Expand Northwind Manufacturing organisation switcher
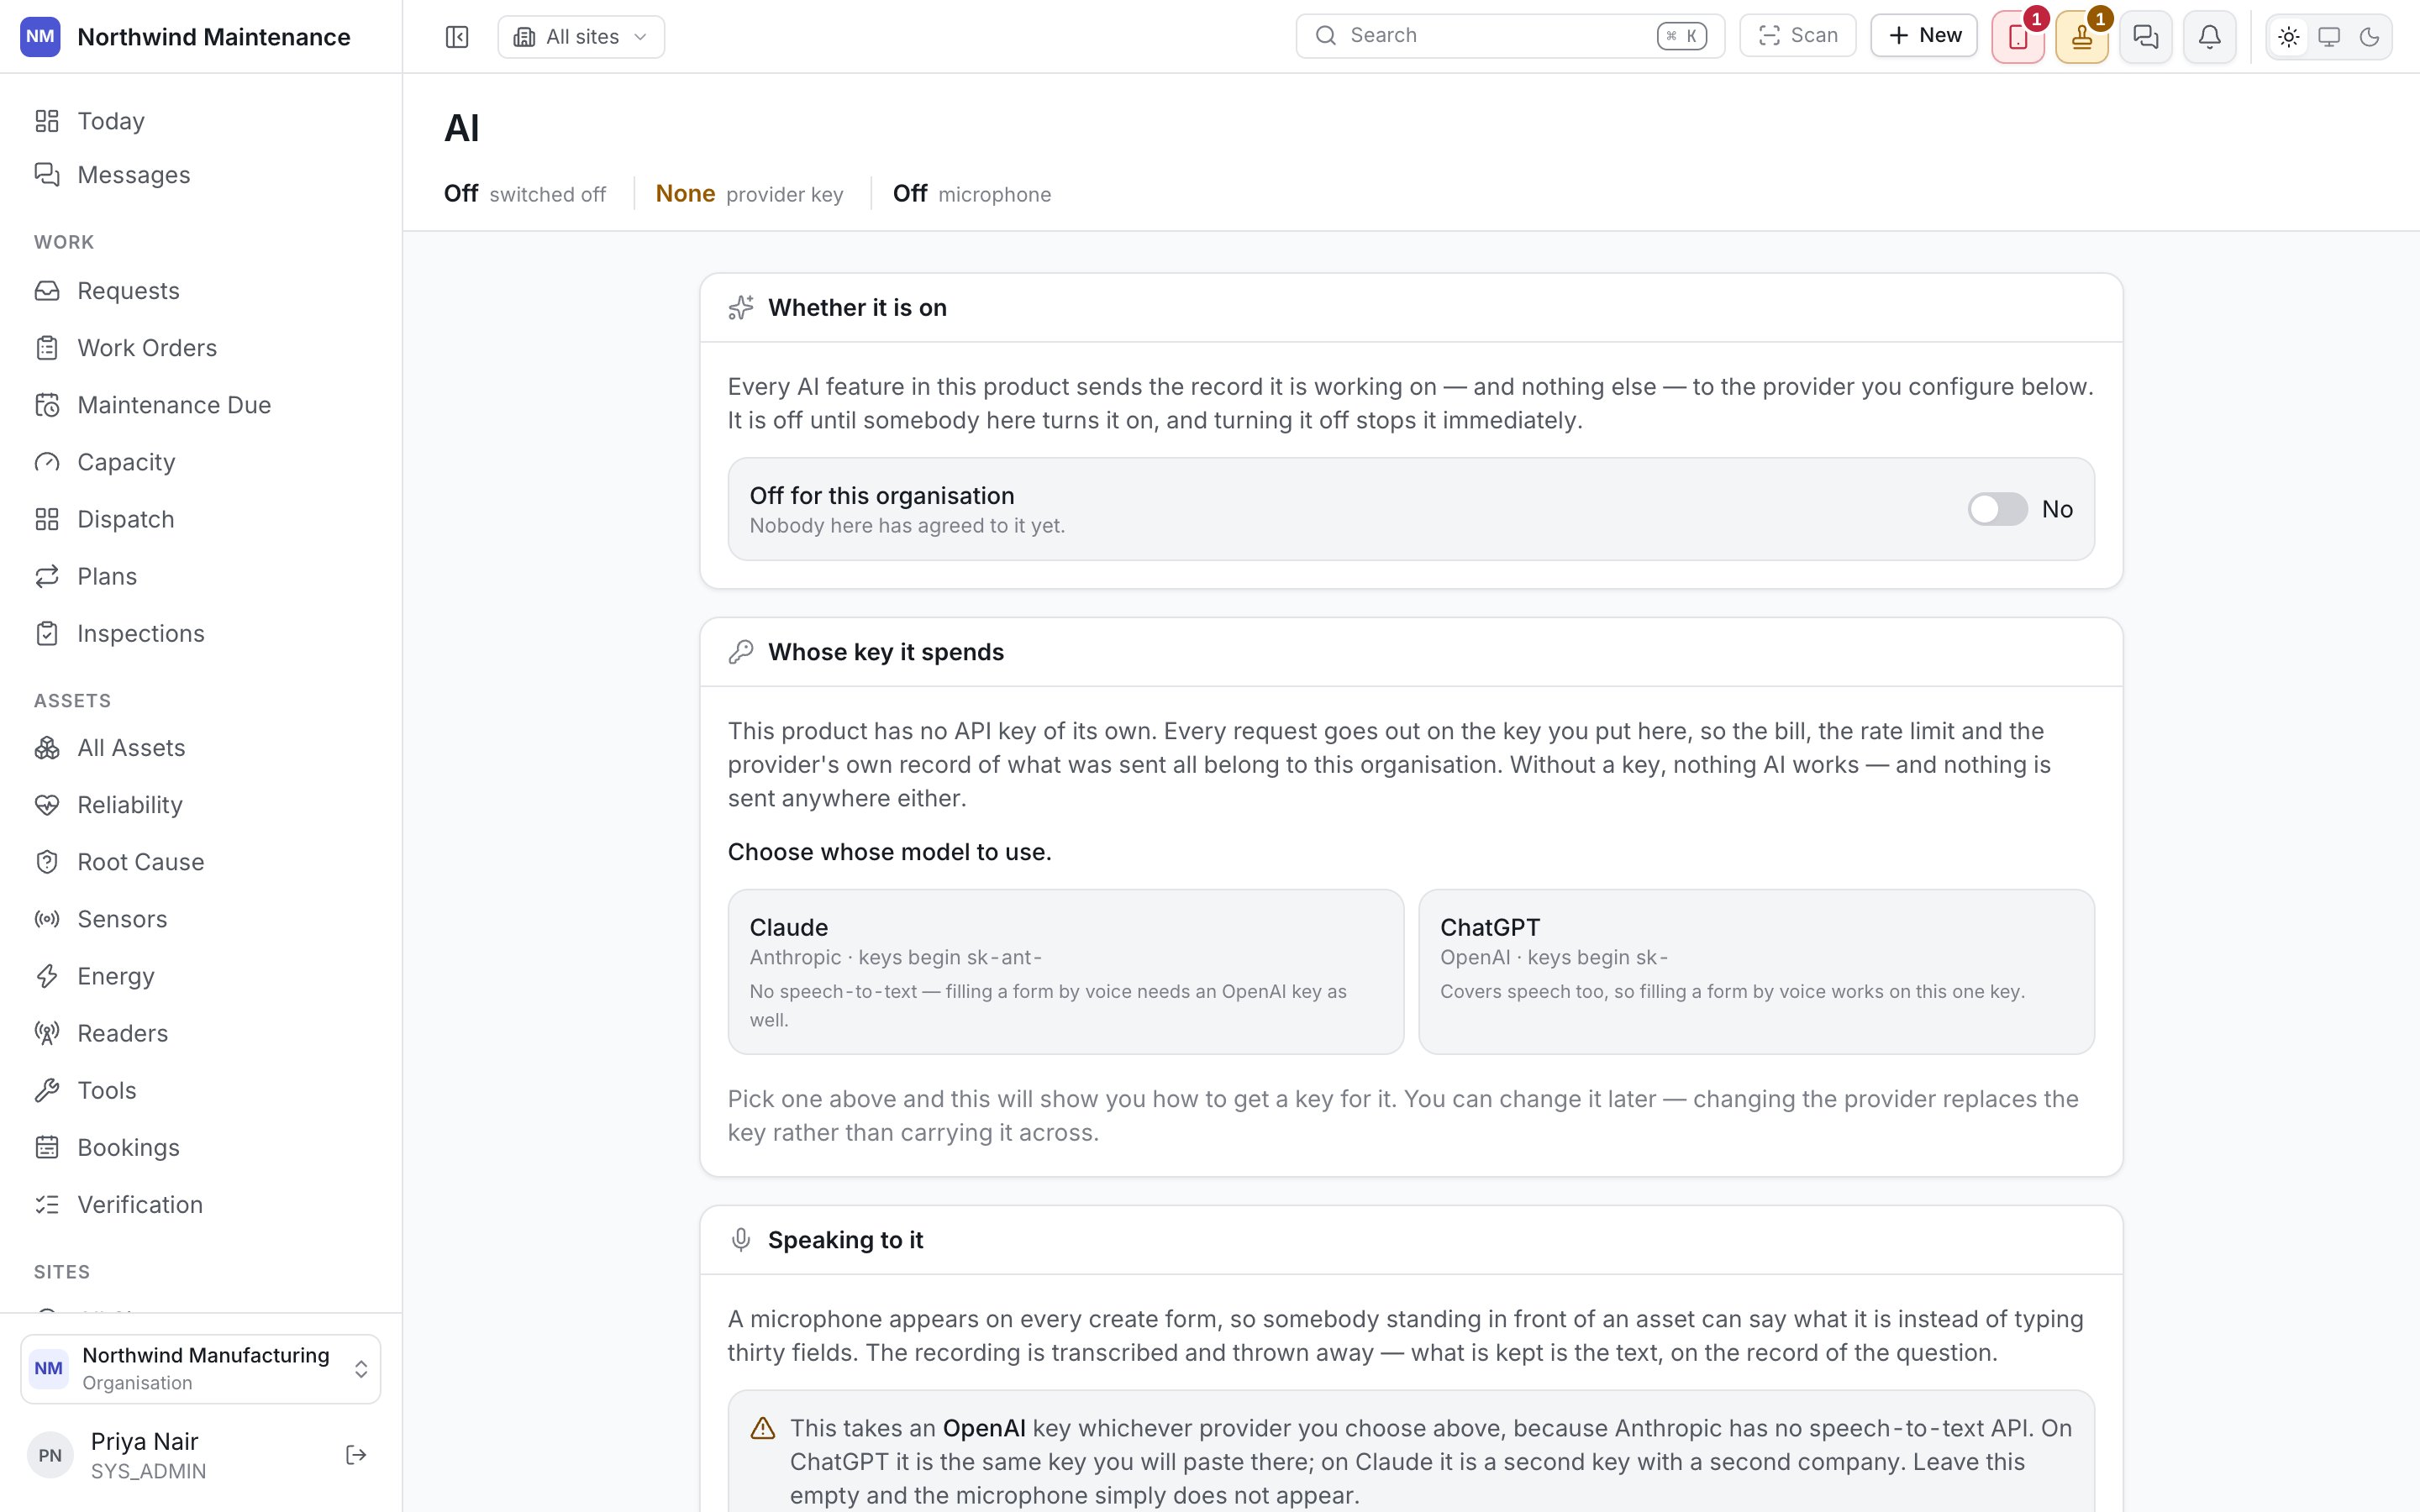Image resolution: width=2420 pixels, height=1512 pixels. point(201,1369)
